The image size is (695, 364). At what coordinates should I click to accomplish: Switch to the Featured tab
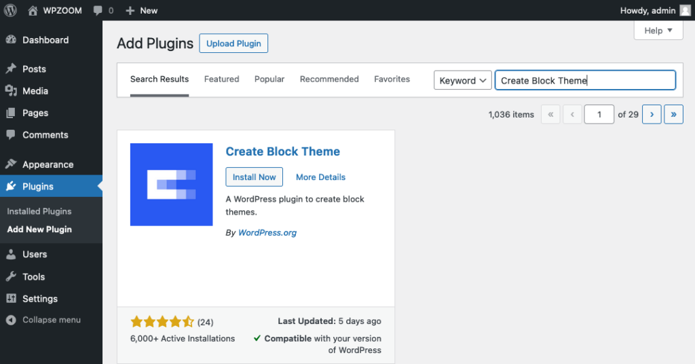221,79
